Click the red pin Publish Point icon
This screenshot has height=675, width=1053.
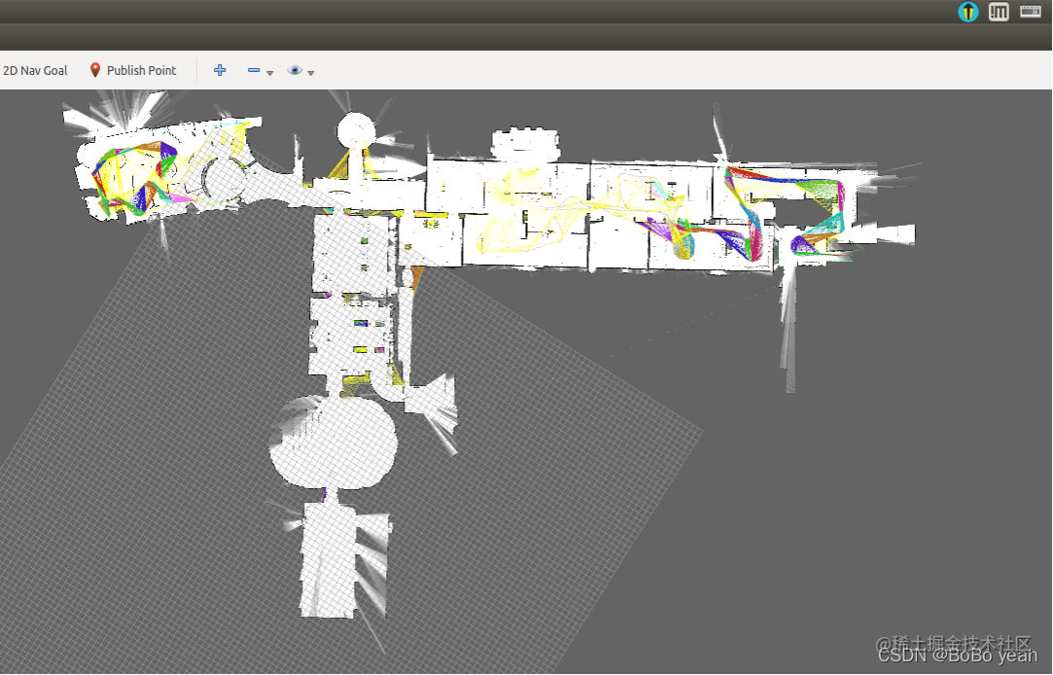[94, 70]
